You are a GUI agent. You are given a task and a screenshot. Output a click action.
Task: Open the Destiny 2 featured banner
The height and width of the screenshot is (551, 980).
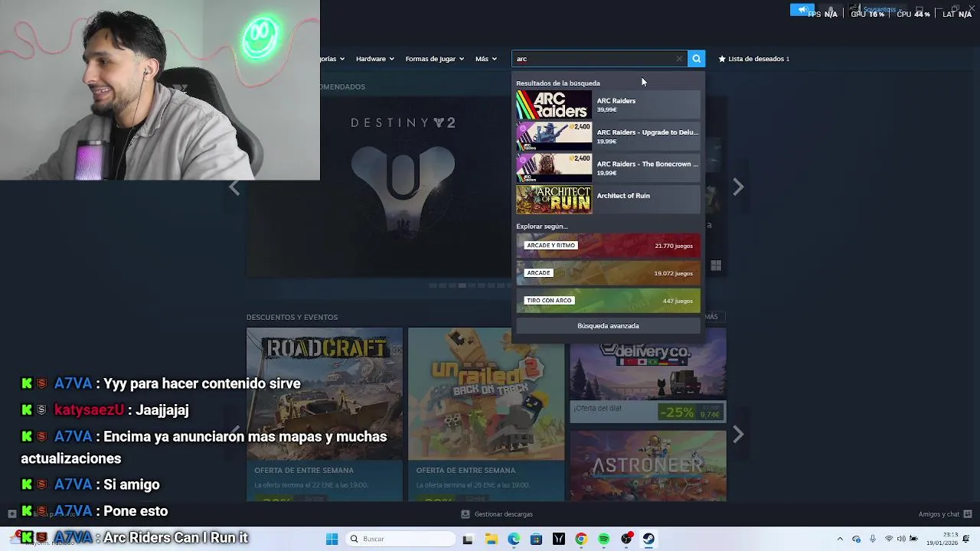(x=380, y=186)
